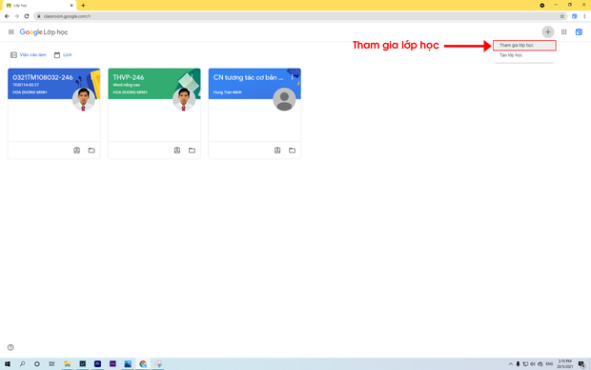Go forward in the browser
The image size is (591, 370).
[16, 16]
